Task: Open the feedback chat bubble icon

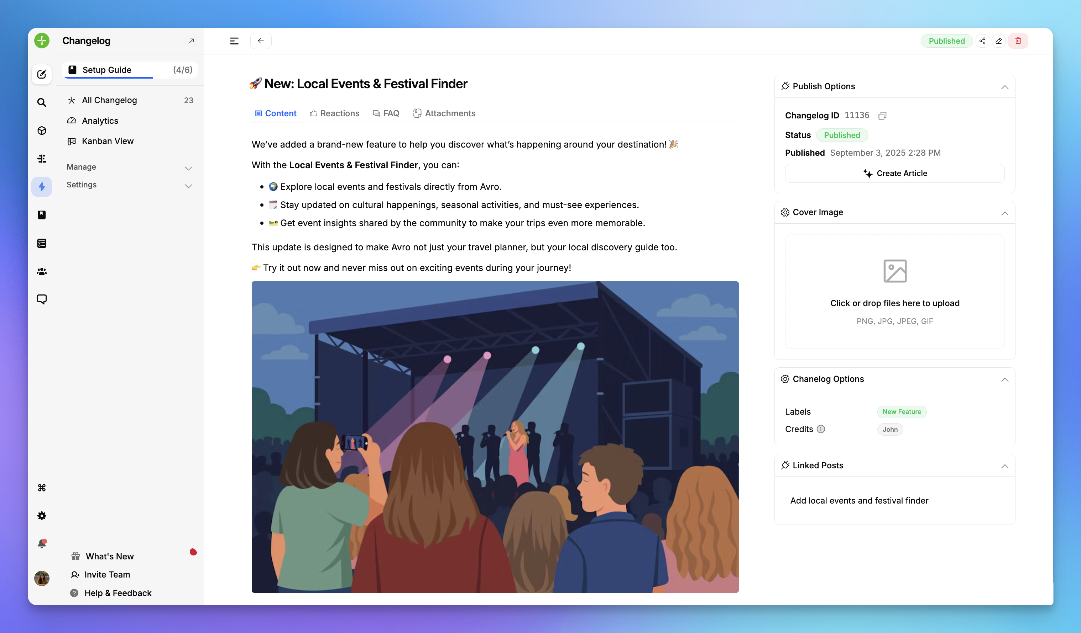Action: 42,299
